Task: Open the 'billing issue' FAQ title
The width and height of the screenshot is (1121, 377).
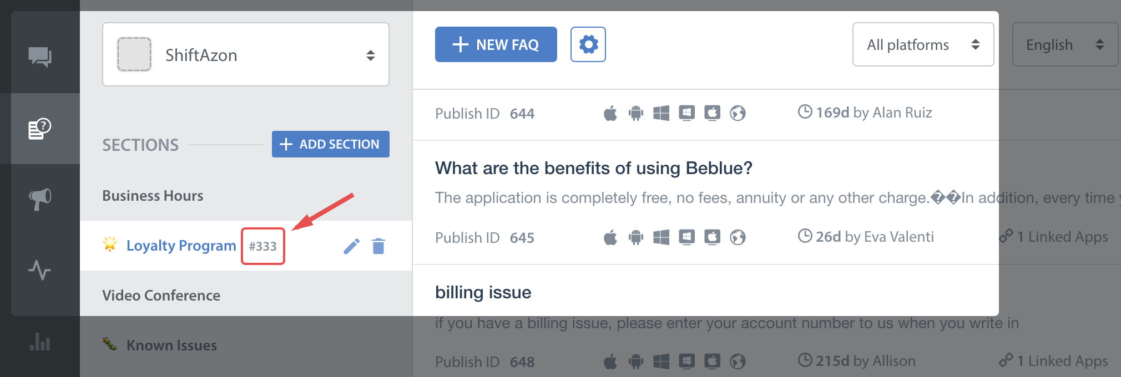Action: (x=483, y=292)
